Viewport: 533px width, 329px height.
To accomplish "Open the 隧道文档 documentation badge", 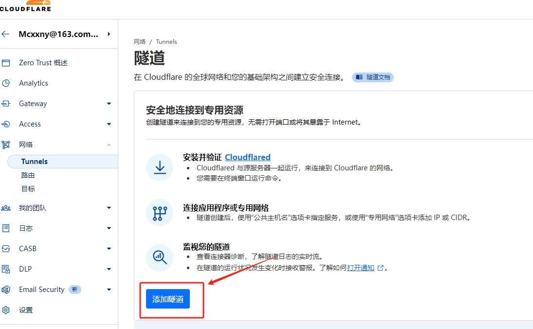I will point(372,77).
